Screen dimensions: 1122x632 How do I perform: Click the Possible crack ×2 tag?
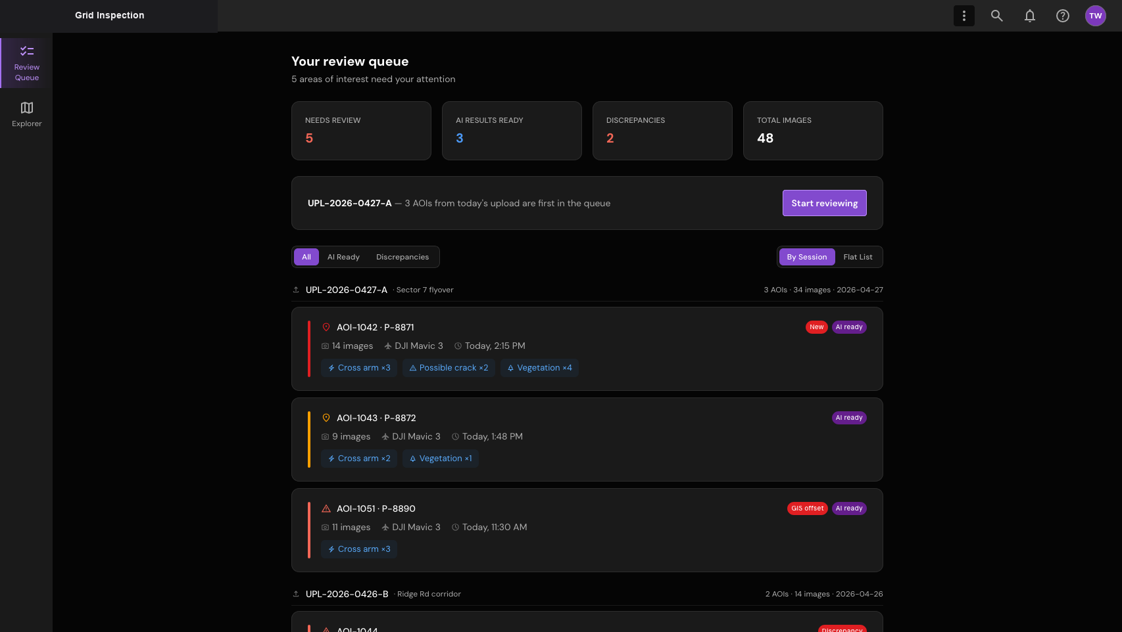tap(449, 368)
